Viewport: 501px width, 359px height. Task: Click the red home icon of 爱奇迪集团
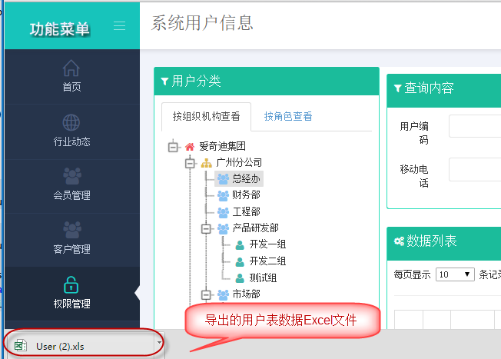pos(190,147)
